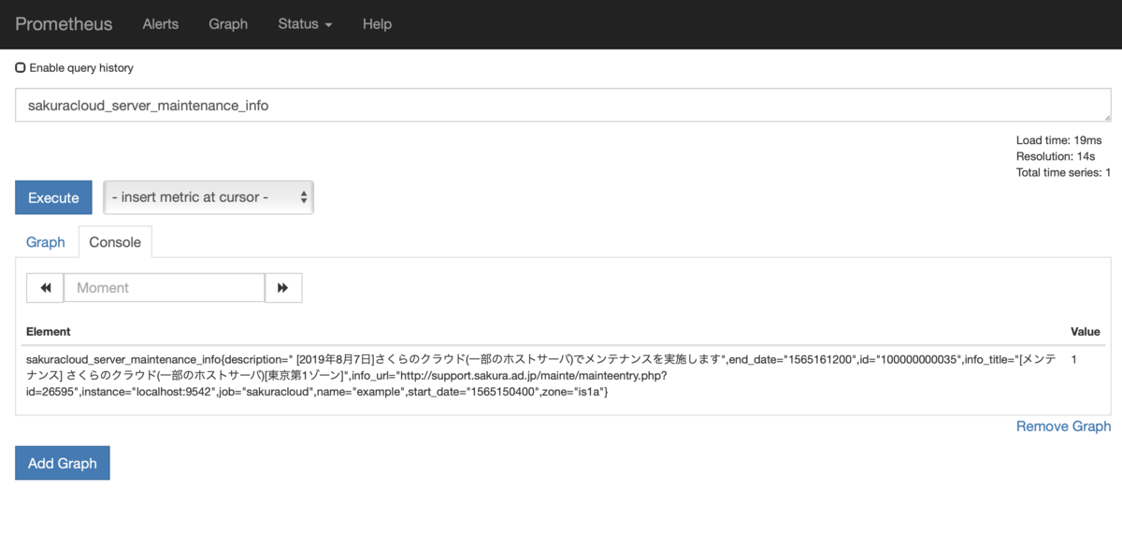The width and height of the screenshot is (1122, 533).
Task: Select the Console tab
Action: [115, 242]
